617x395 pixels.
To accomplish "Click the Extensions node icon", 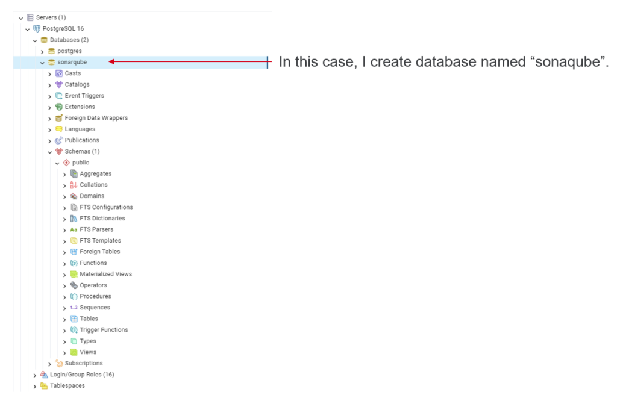I will point(59,107).
